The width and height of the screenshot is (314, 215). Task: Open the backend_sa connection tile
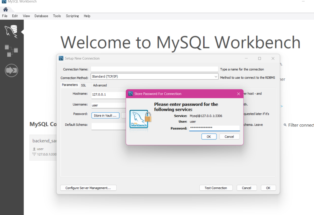click(43, 147)
